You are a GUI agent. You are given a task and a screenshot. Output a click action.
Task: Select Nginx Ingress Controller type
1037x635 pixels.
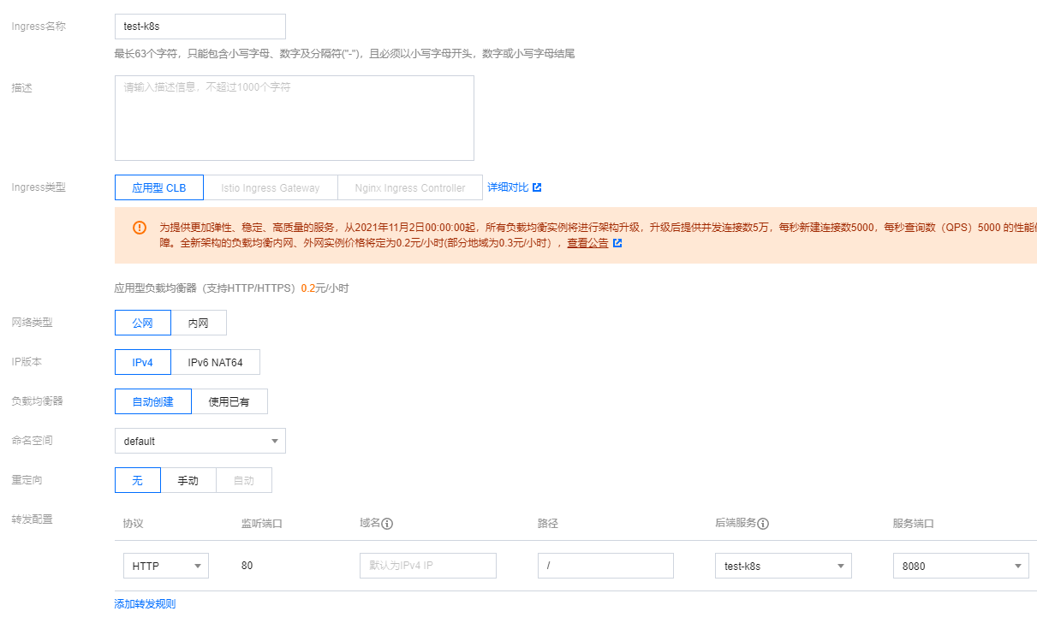coord(409,187)
